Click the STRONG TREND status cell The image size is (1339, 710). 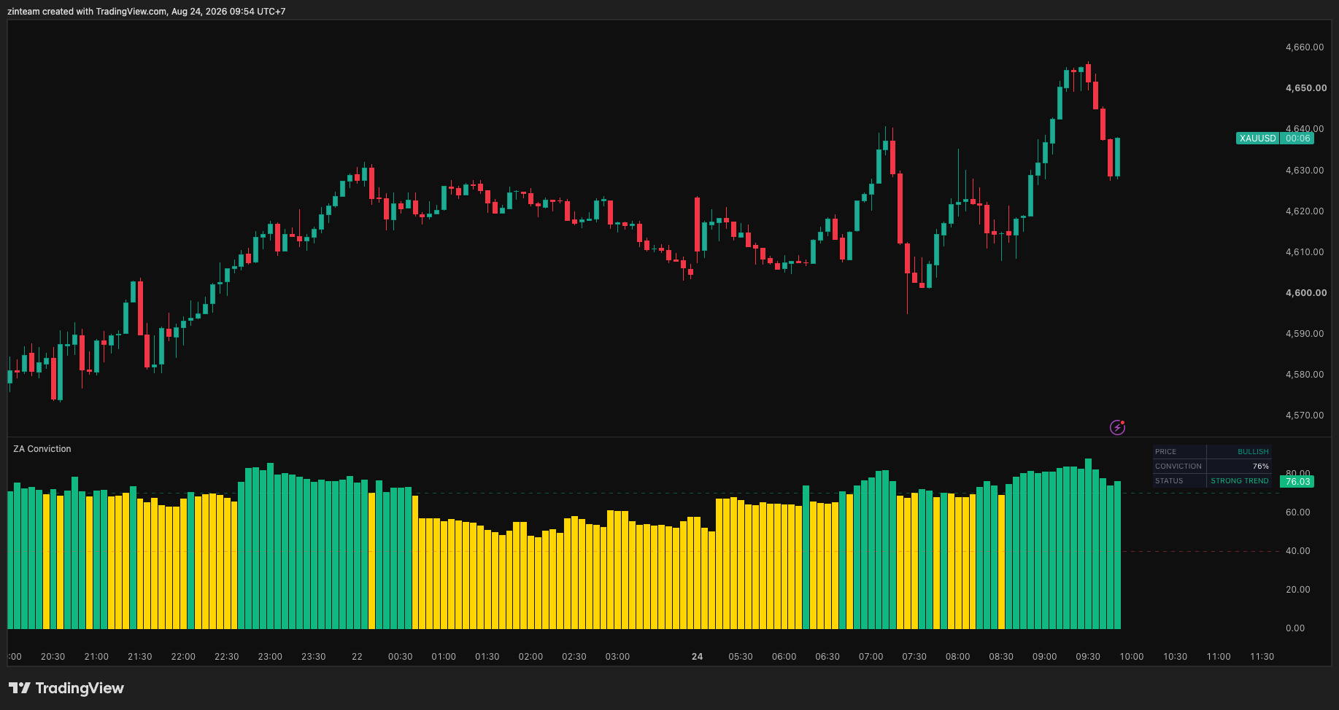1239,481
